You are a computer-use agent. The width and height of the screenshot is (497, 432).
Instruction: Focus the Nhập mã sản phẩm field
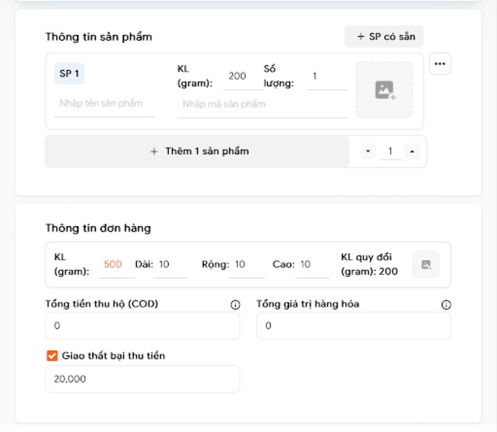click(262, 104)
